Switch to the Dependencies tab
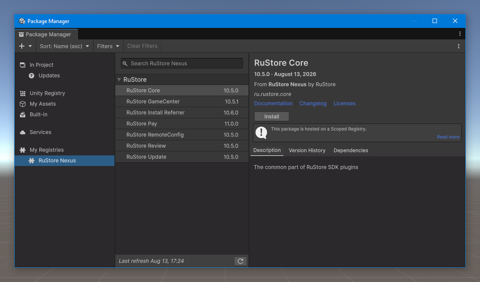 (351, 151)
